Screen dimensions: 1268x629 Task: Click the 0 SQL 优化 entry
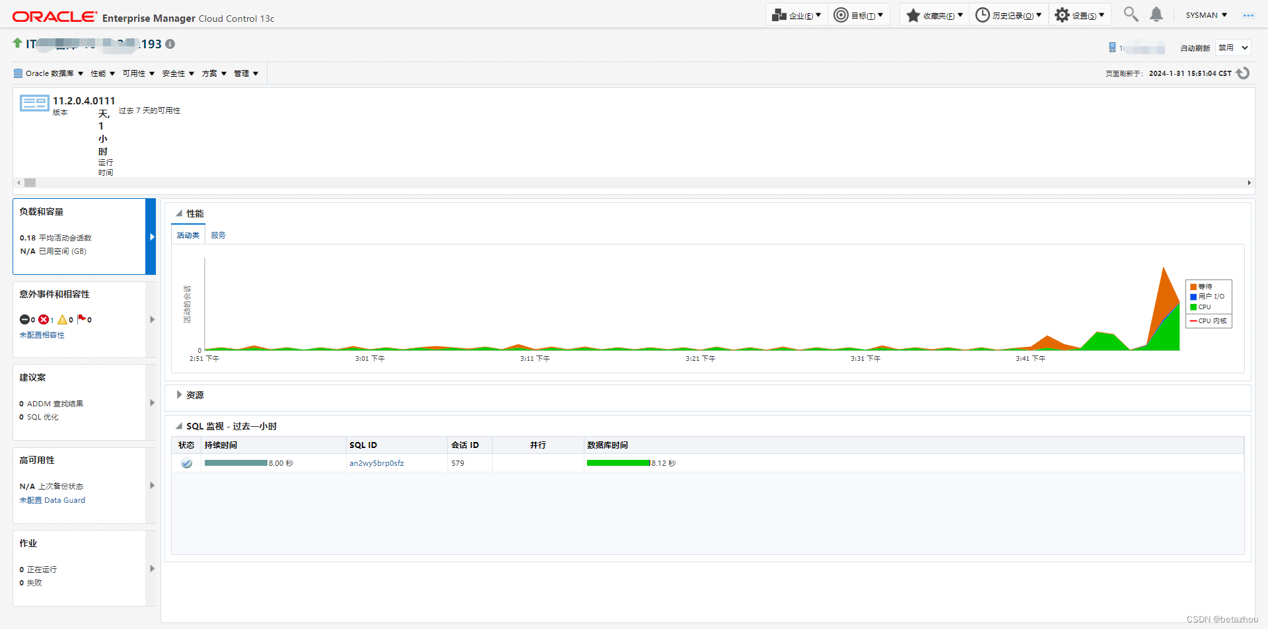(39, 417)
